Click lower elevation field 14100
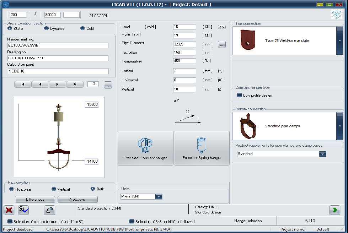The height and width of the screenshot is (233, 348). pos(92,161)
